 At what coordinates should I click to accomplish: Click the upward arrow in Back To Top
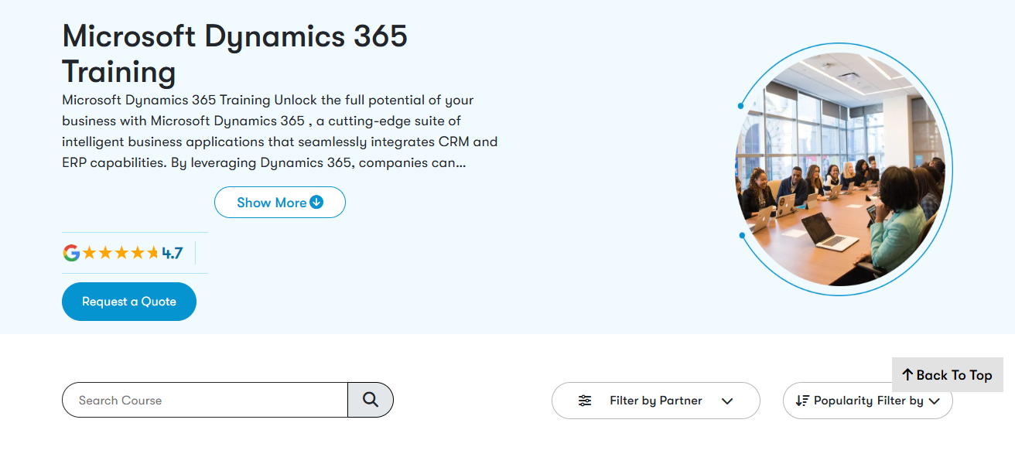tap(907, 375)
